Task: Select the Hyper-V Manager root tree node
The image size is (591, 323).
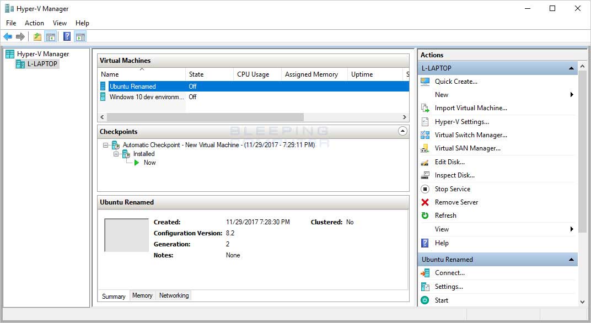Action: pyautogui.click(x=43, y=54)
